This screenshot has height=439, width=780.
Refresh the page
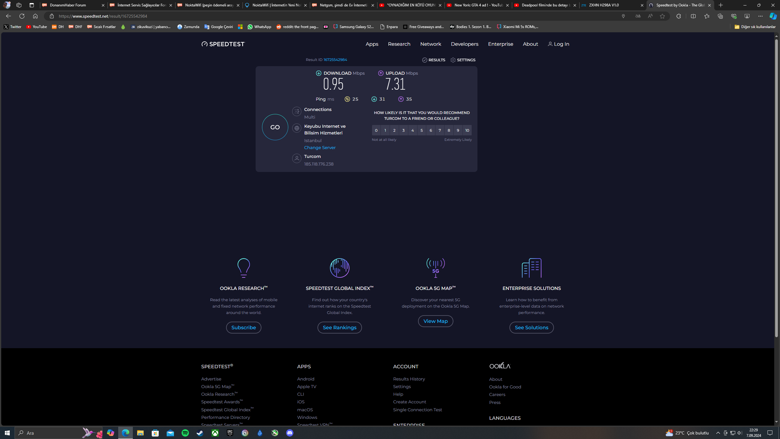point(22,16)
